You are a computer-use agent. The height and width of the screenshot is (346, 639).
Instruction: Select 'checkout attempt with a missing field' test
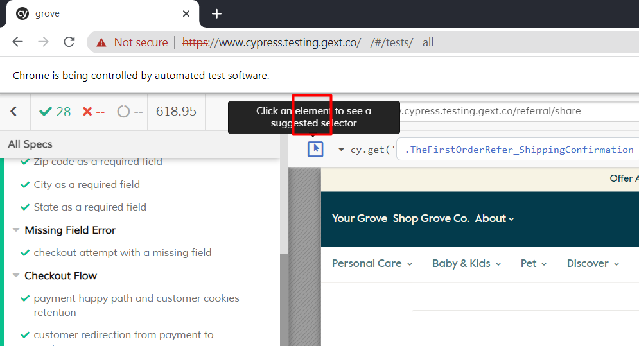tap(123, 253)
